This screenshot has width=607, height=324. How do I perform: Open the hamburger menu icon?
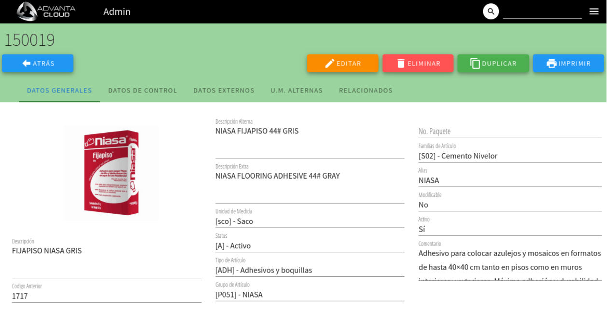pos(594,12)
